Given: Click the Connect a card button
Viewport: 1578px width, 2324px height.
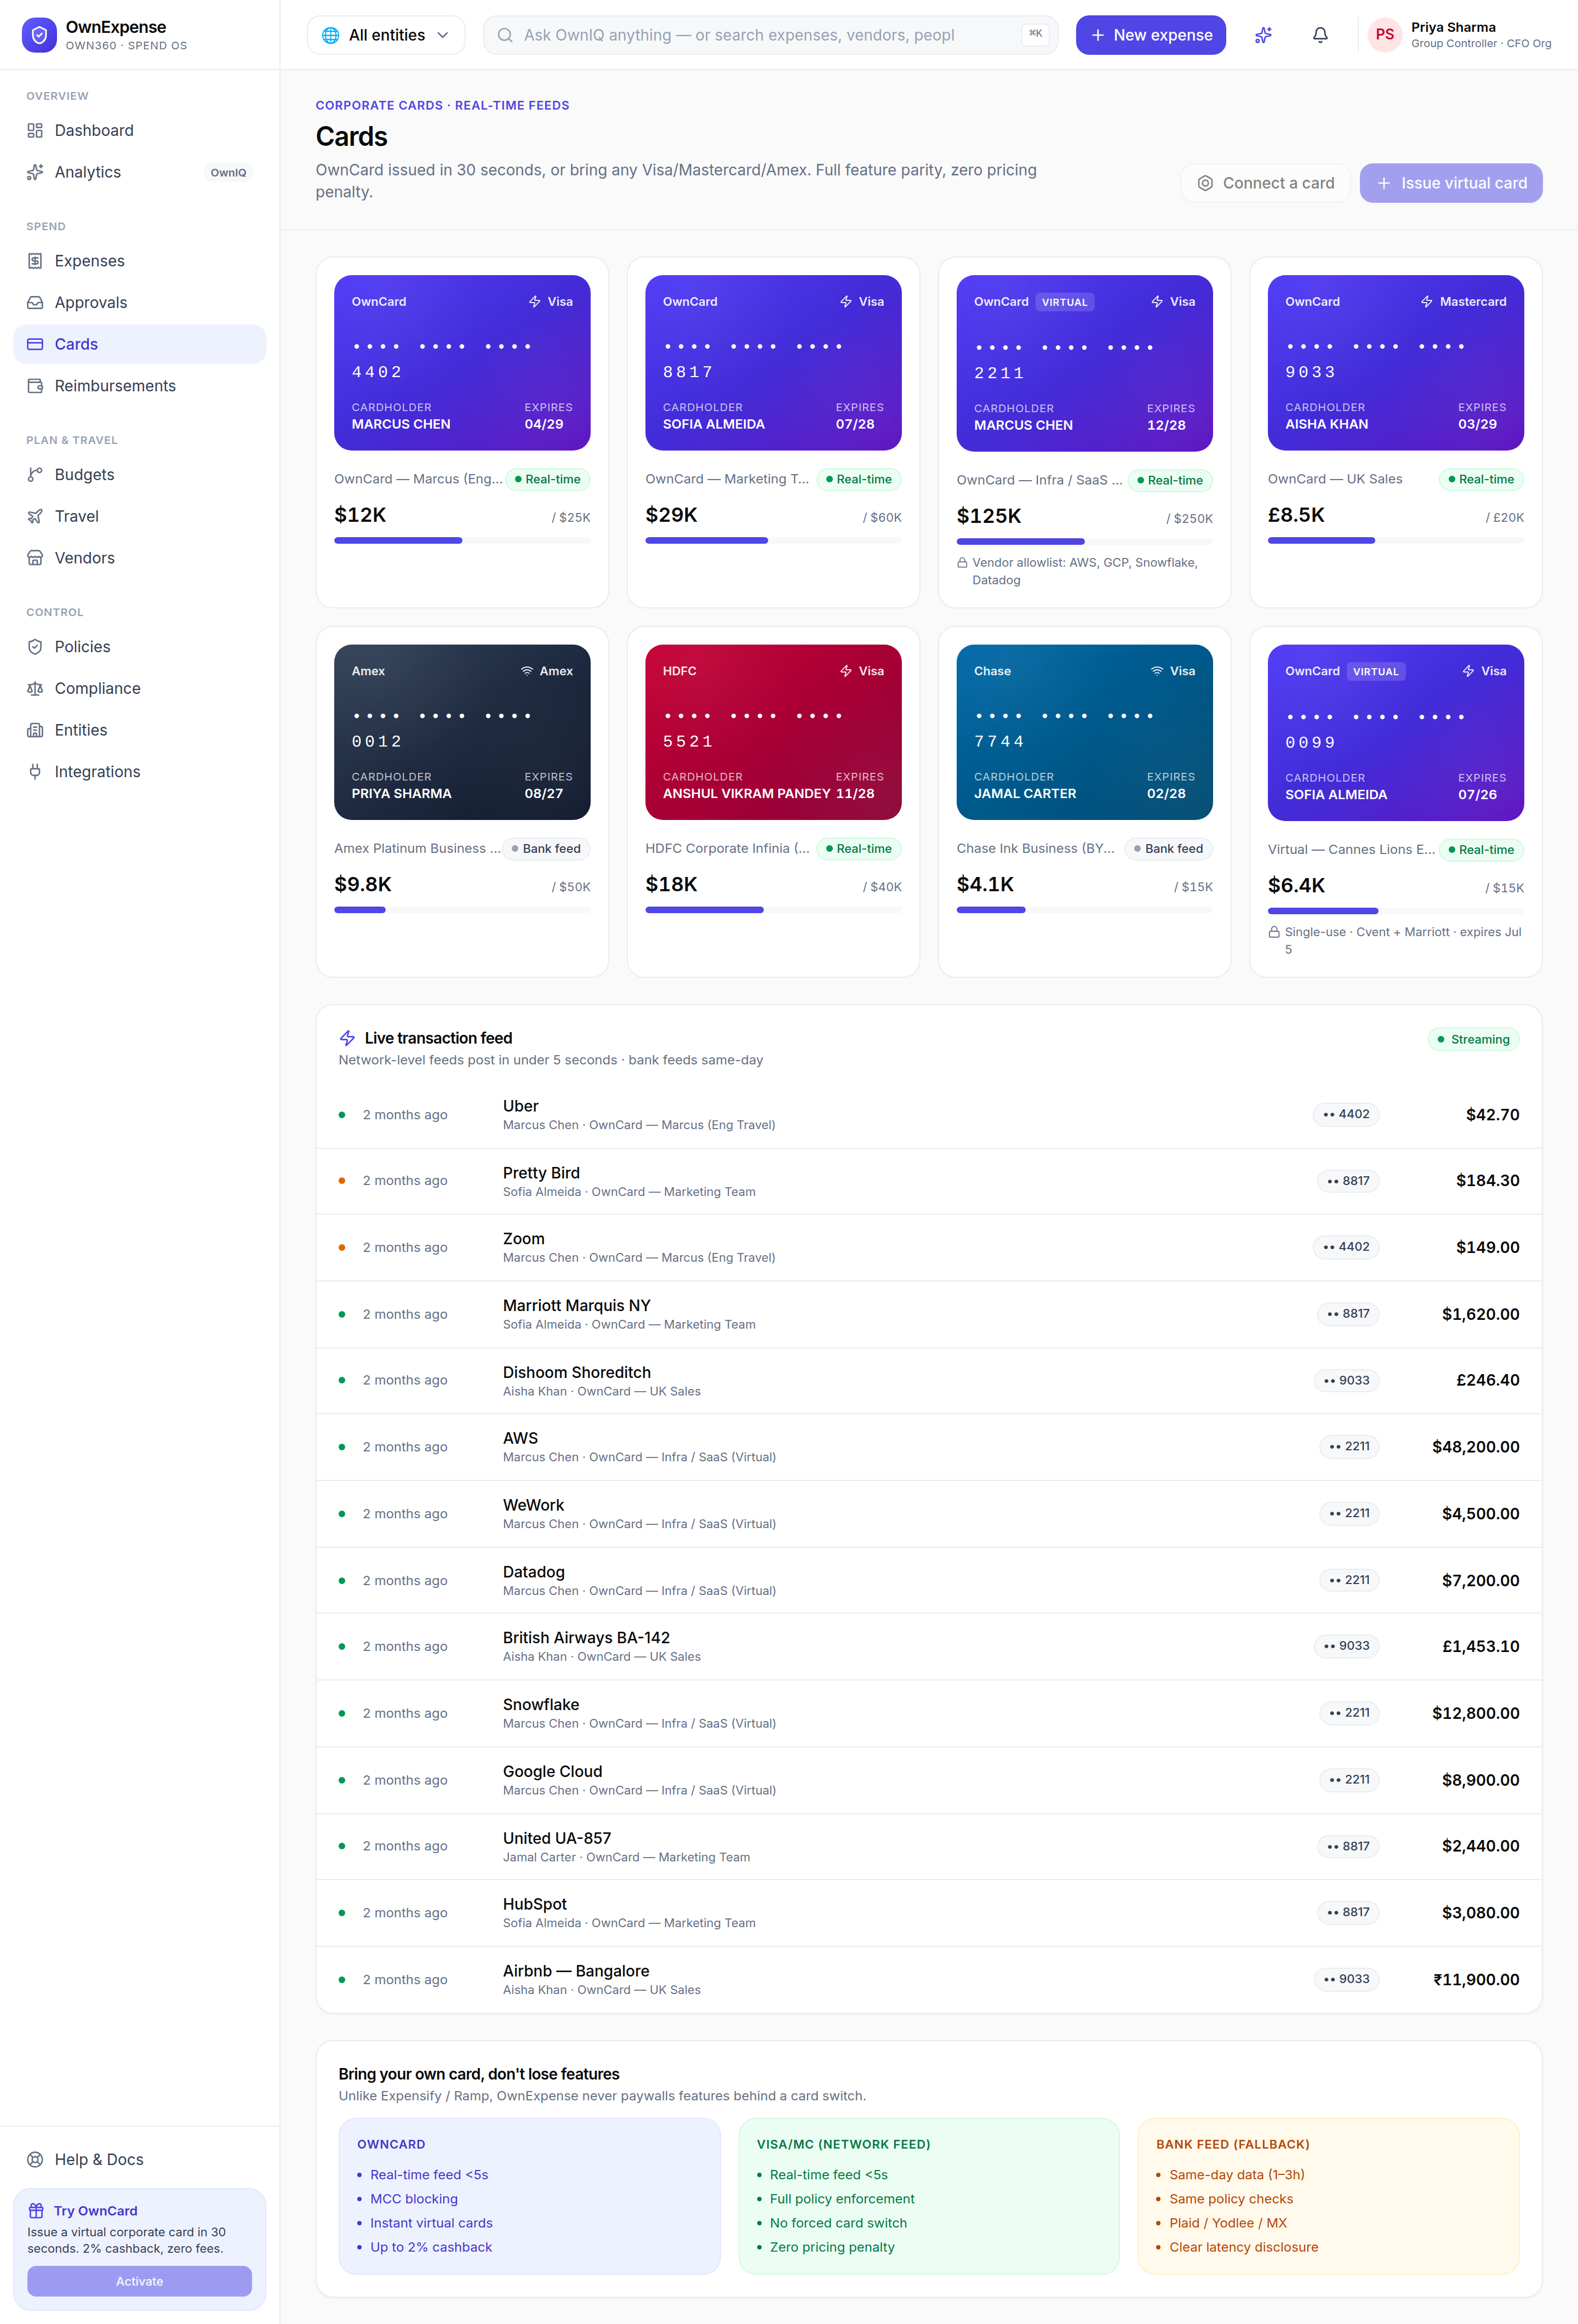Looking at the screenshot, I should point(1265,183).
